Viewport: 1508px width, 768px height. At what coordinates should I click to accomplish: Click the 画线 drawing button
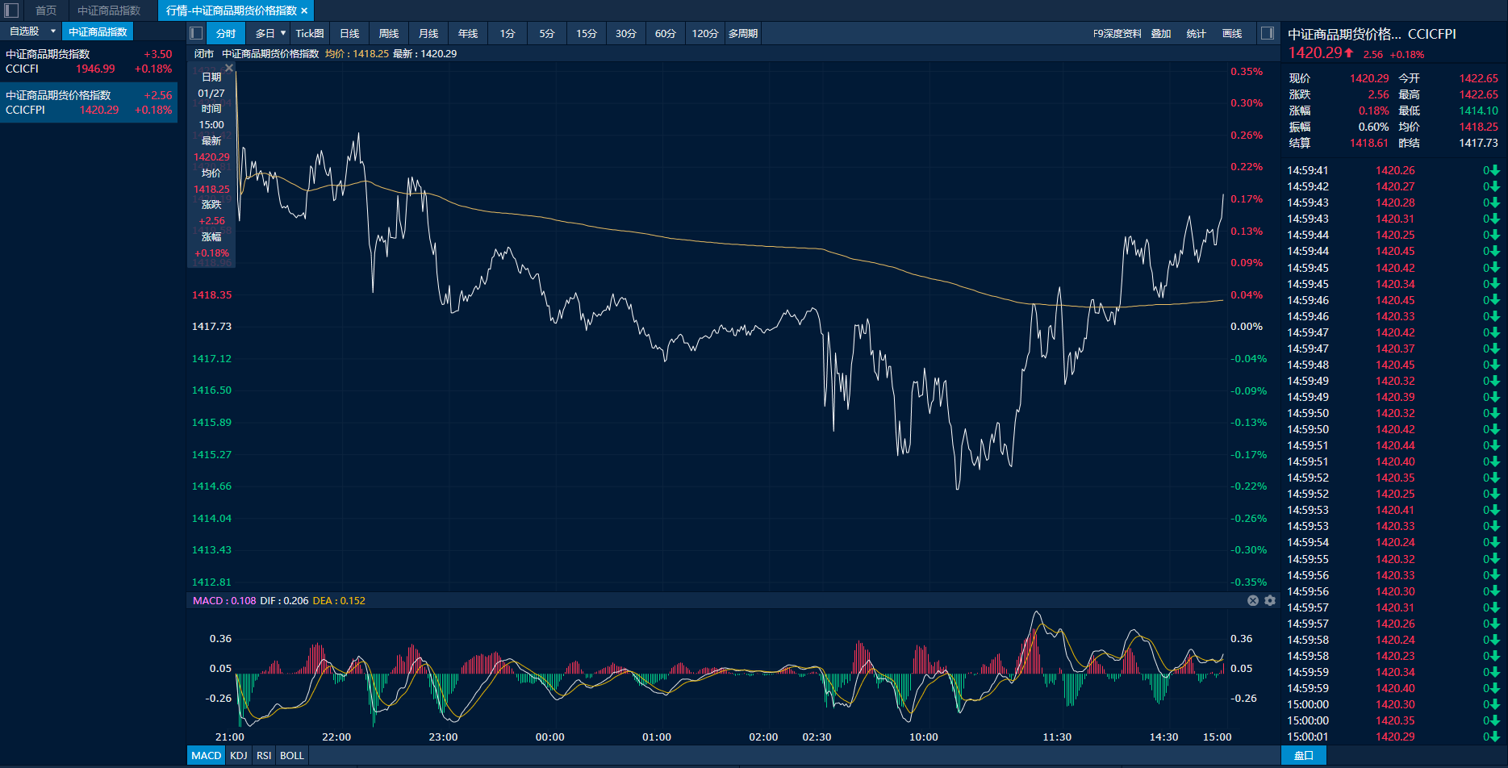(1232, 33)
